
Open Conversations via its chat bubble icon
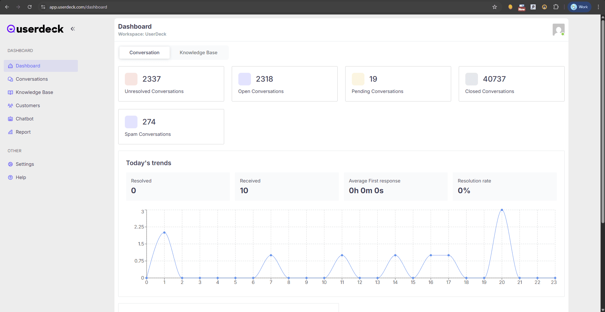[10, 79]
